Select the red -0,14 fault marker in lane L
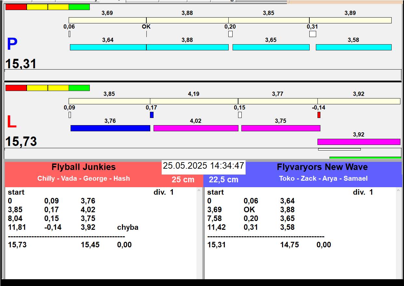 click(x=319, y=115)
